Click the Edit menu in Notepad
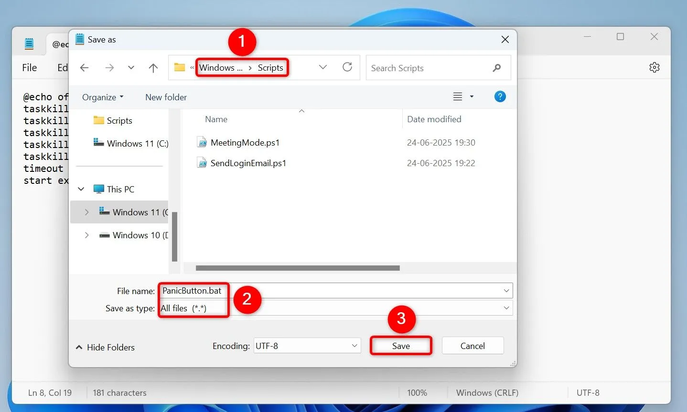The width and height of the screenshot is (687, 412). [x=63, y=67]
